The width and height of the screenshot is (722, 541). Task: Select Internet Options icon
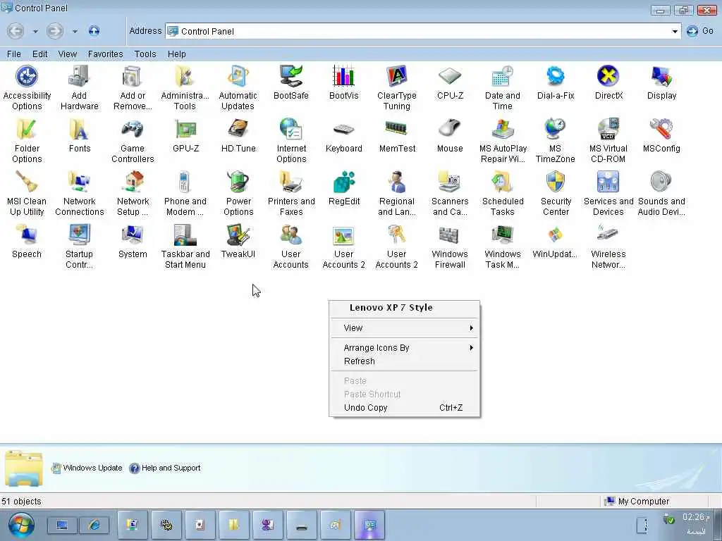[x=291, y=130]
